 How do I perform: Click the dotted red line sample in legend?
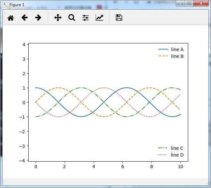pos(163,155)
